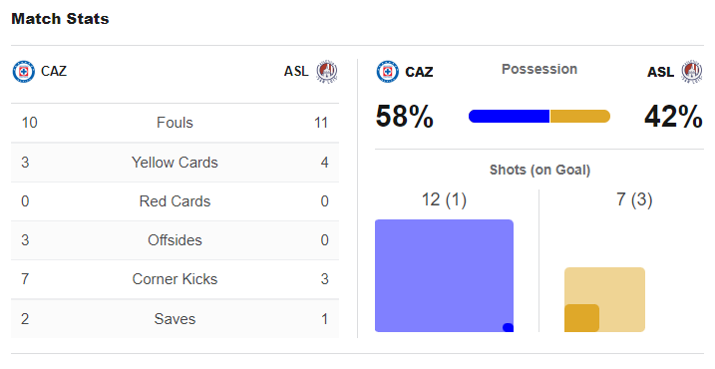Viewport: 715px width, 369px height.
Task: Click the dark gold ASL shots-on-goal square
Action: point(581,318)
